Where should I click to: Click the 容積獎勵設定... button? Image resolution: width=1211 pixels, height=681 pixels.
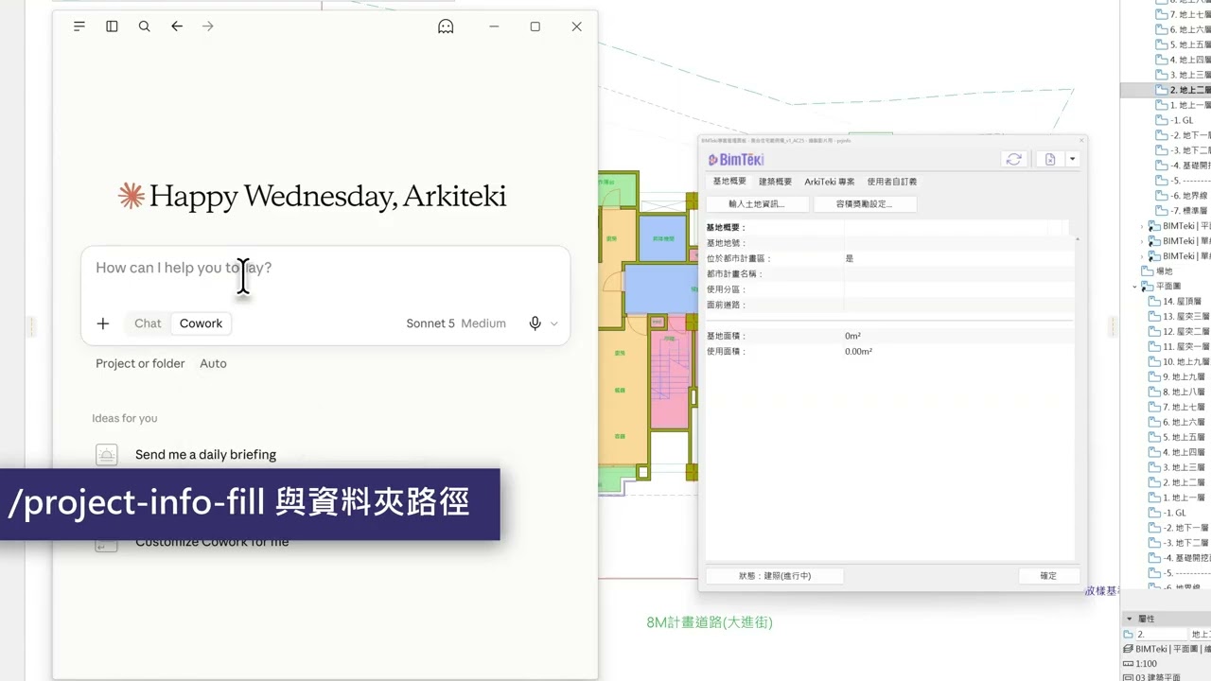(865, 203)
